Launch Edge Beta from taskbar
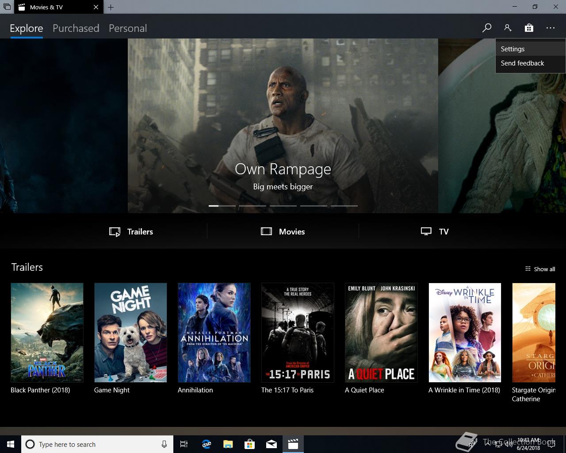 [206, 444]
